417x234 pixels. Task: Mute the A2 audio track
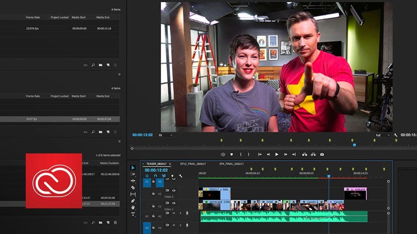pyautogui.click(x=173, y=213)
